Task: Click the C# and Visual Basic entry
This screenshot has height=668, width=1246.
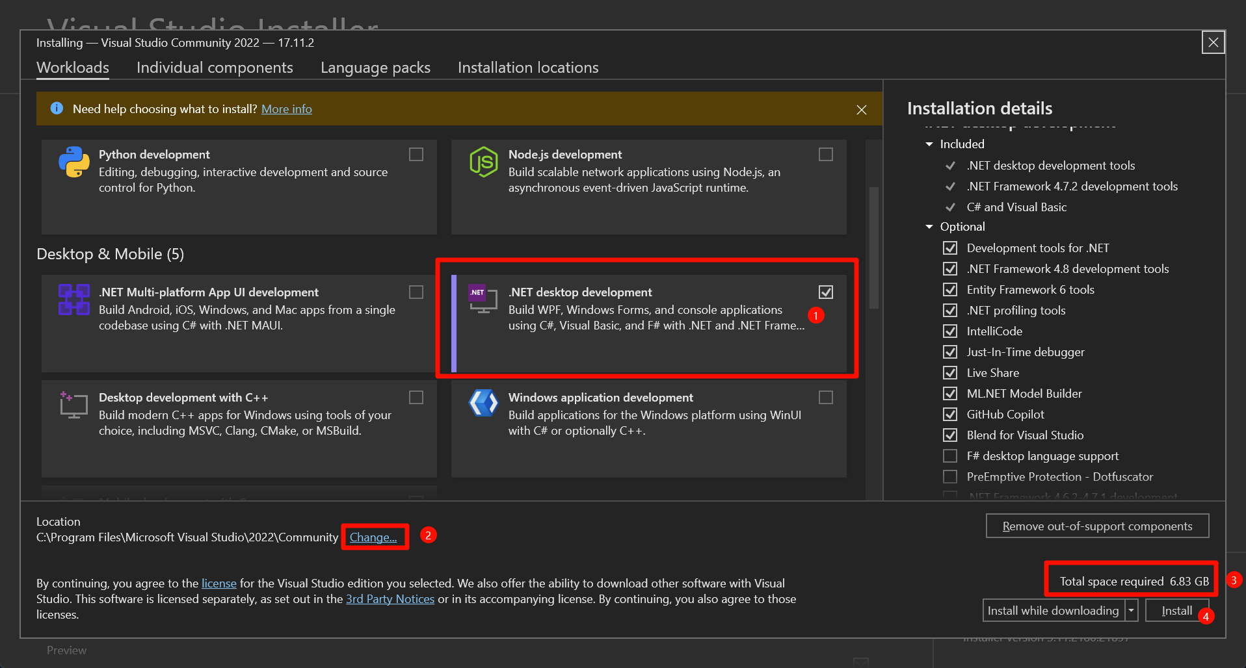Action: point(1016,207)
